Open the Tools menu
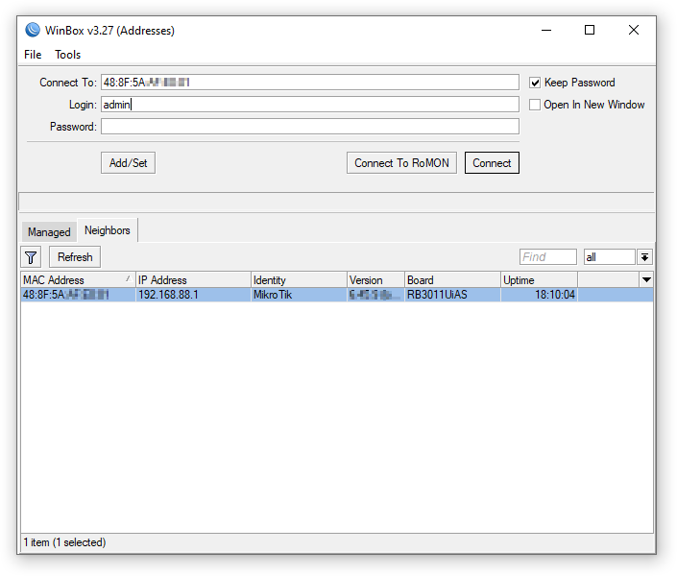The height and width of the screenshot is (576, 677). point(68,55)
